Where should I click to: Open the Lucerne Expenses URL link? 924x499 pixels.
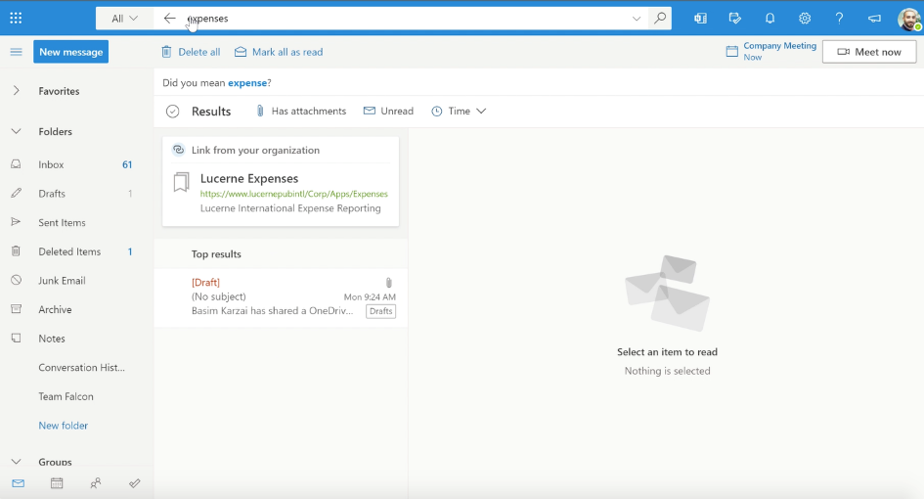pyautogui.click(x=294, y=194)
